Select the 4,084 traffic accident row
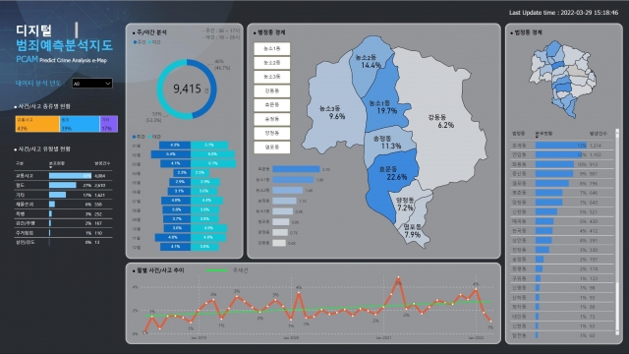Image resolution: width=629 pixels, height=354 pixels. [63, 176]
